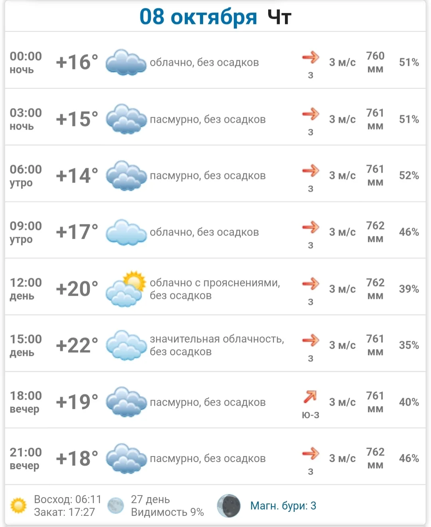The height and width of the screenshot is (527, 431).
Task: Click the cloud icon for 00:00
Action: (126, 62)
